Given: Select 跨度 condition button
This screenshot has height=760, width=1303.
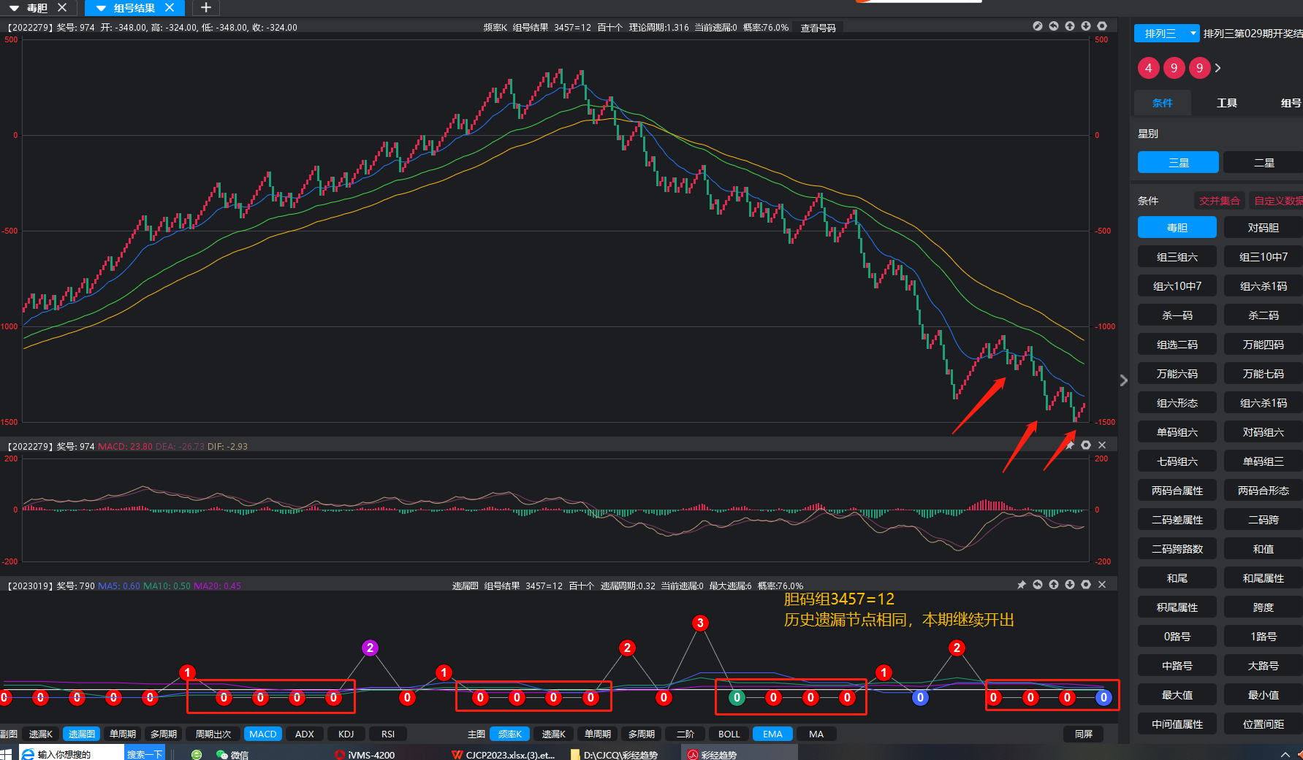Looking at the screenshot, I should [1264, 607].
